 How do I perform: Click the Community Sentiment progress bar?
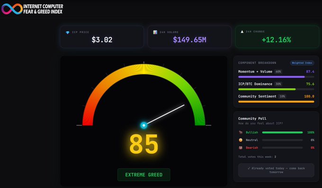(x=276, y=101)
